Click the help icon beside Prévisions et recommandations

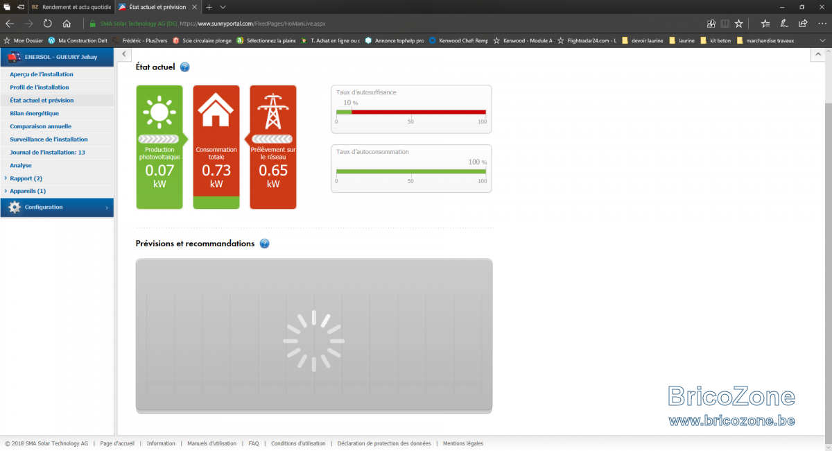click(264, 244)
